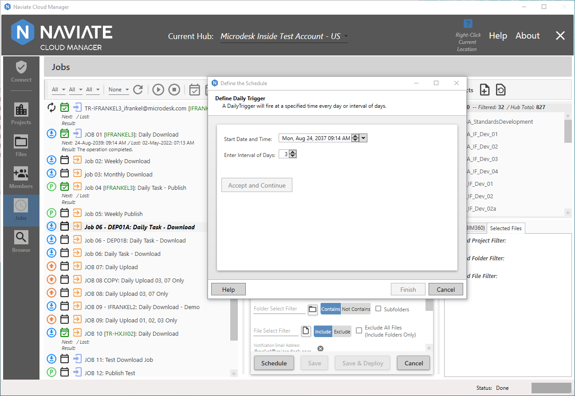Open the None filter dropdown
This screenshot has height=396, width=575.
tap(119, 90)
